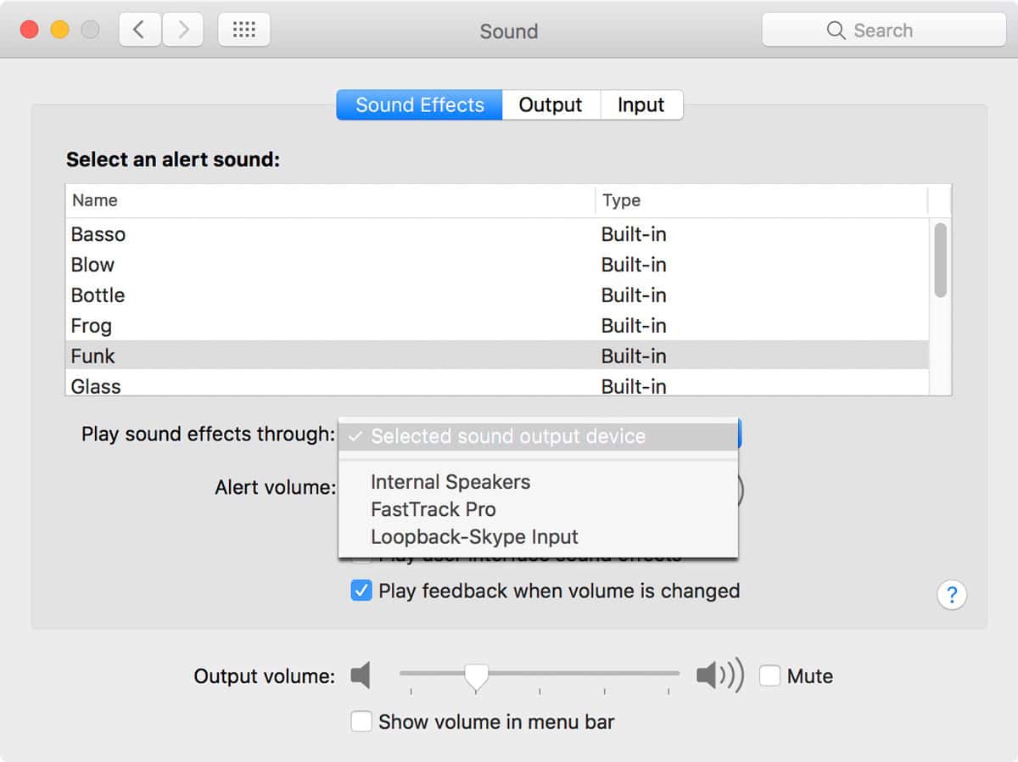Switch to the Output tab
The image size is (1018, 762).
[x=551, y=104]
